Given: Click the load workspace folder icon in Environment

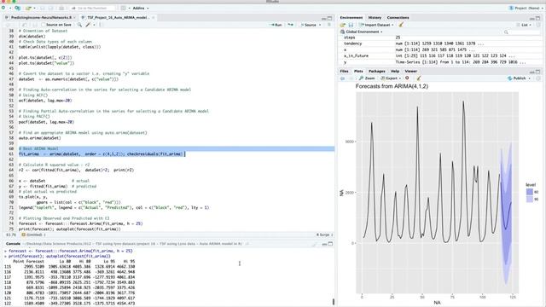Looking at the screenshot, I should click(x=343, y=25).
